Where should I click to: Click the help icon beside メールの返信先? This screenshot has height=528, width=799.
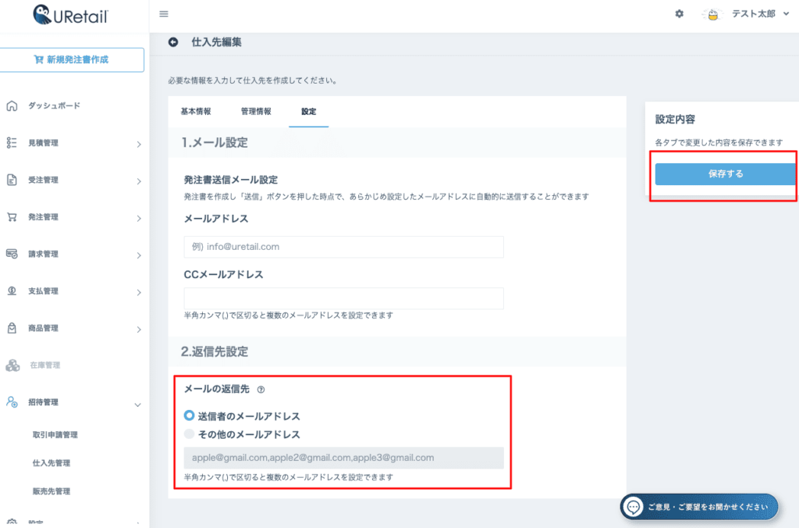[261, 391]
